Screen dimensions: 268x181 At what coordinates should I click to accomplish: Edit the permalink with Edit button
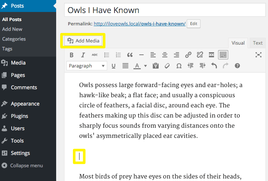(x=194, y=24)
